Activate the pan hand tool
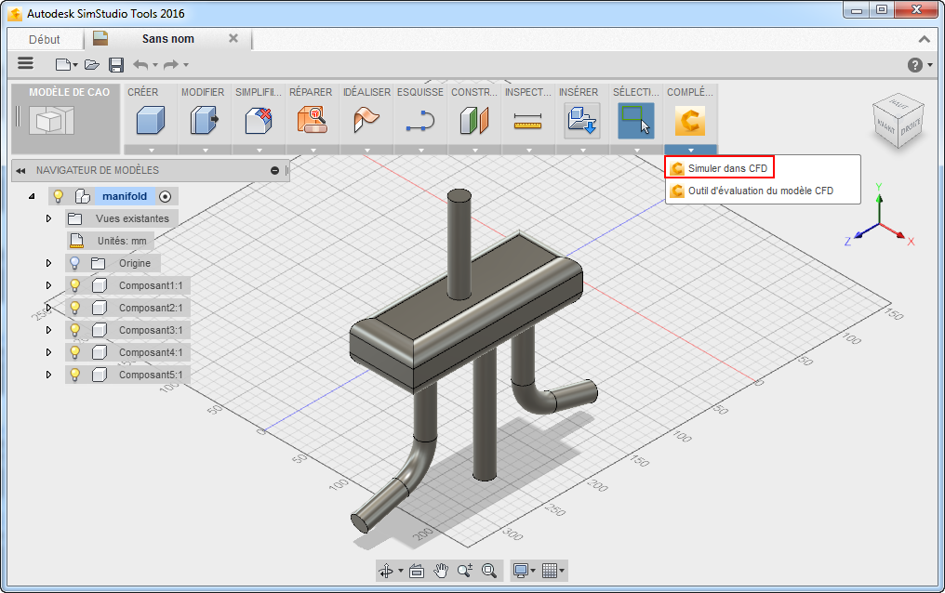Viewport: 945px width, 593px height. click(x=441, y=570)
